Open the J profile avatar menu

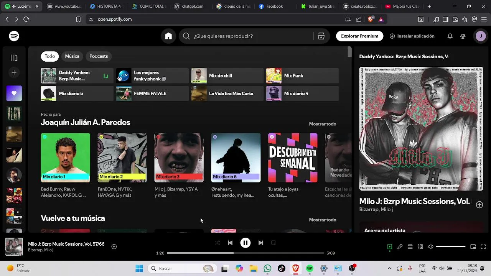[481, 36]
